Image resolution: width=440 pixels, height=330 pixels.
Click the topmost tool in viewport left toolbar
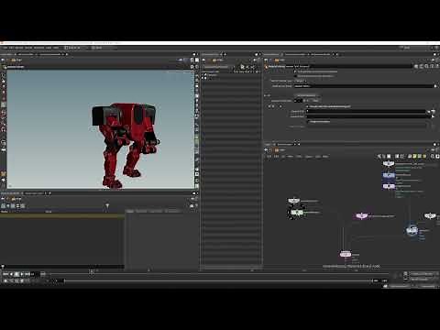[4, 74]
